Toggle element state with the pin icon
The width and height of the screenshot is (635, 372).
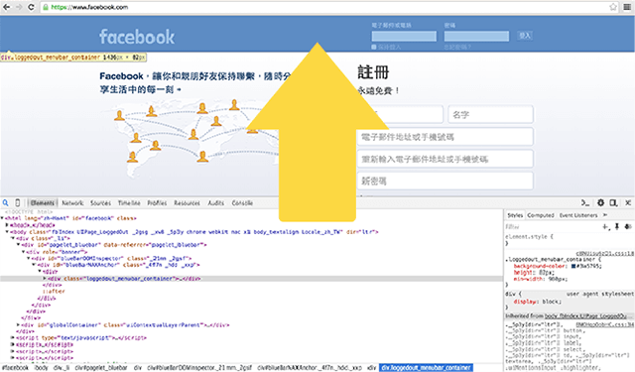[617, 227]
